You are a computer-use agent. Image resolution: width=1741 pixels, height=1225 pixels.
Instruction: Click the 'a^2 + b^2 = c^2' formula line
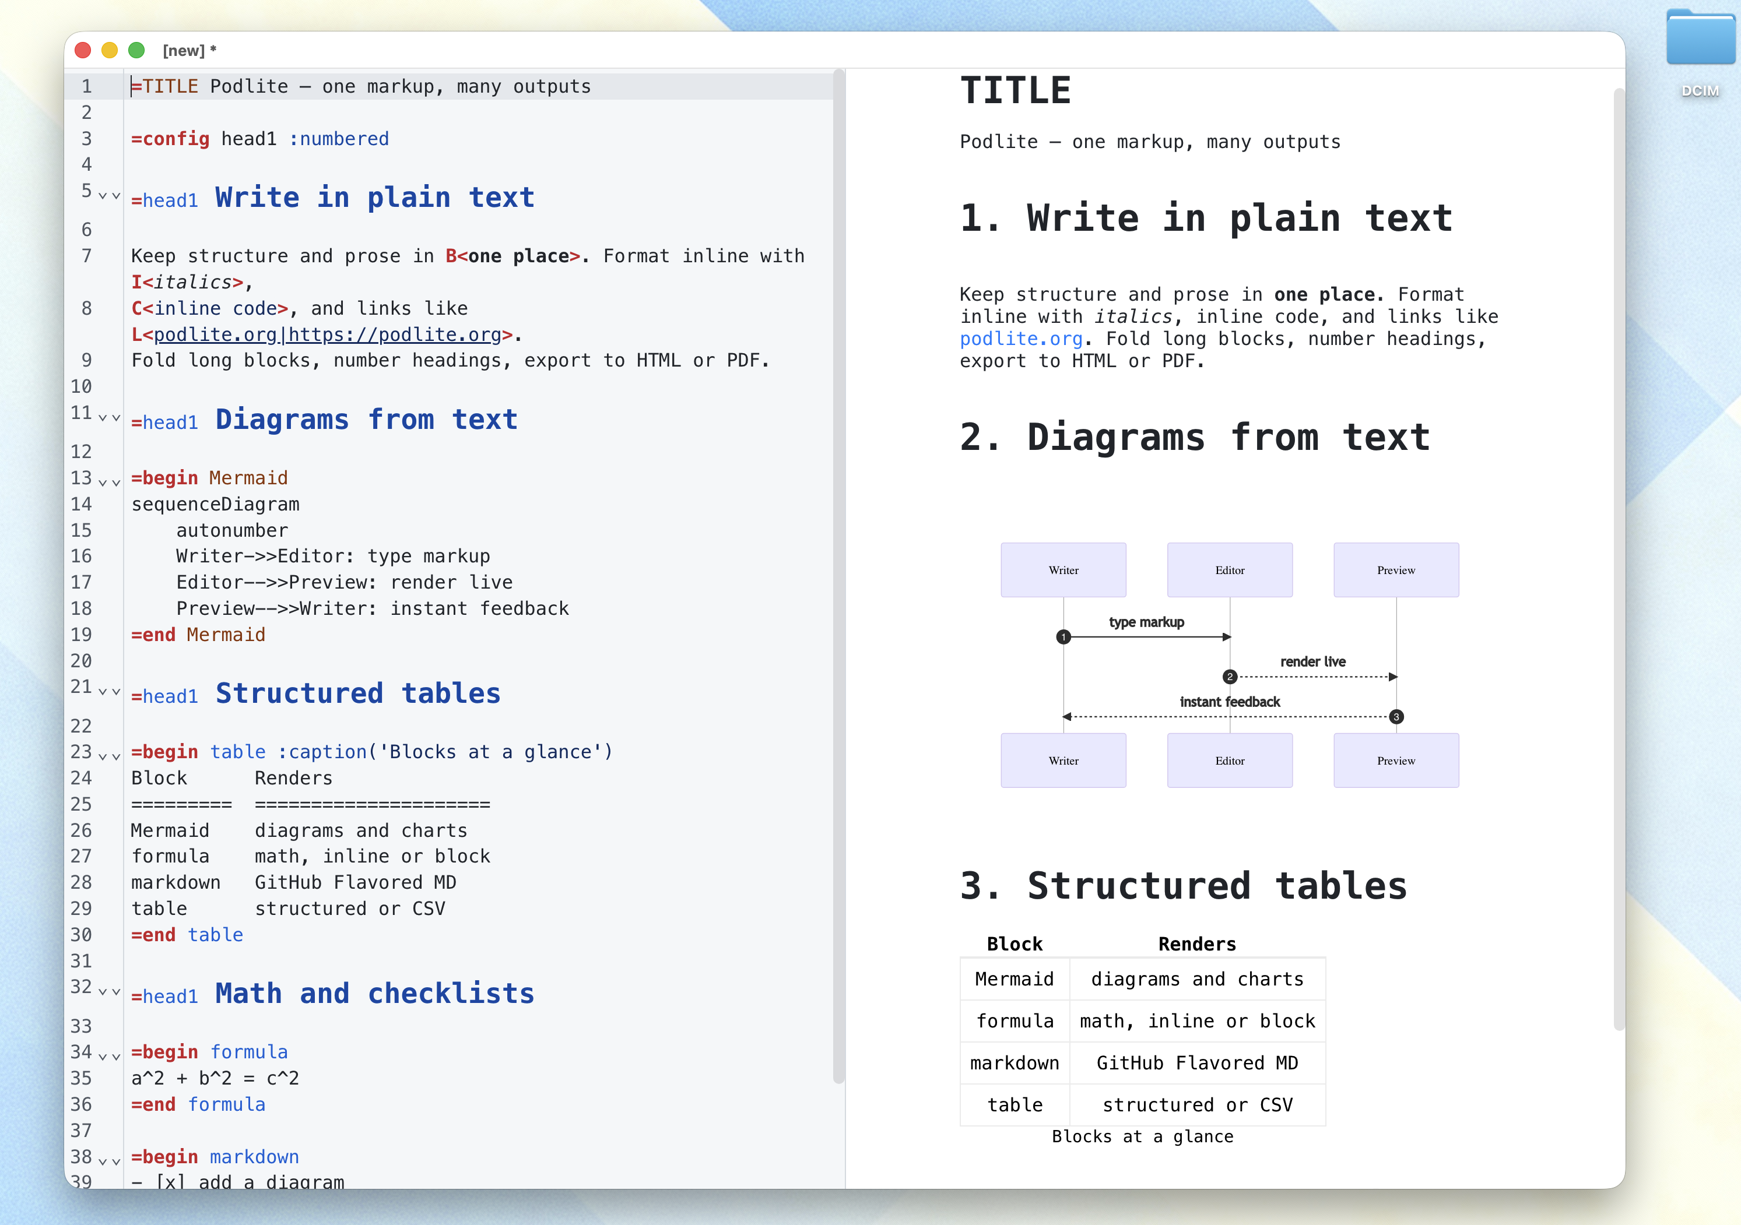pyautogui.click(x=215, y=1078)
